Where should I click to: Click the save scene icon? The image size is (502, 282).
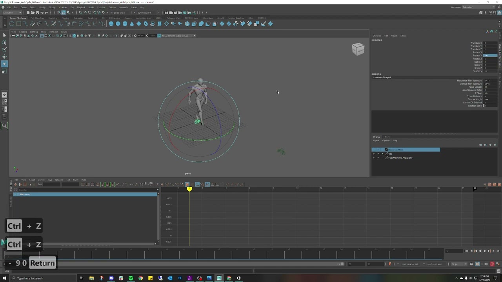(37, 13)
